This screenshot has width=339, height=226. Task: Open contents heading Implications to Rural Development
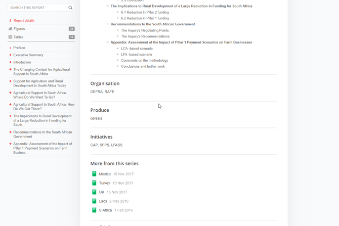click(x=182, y=6)
